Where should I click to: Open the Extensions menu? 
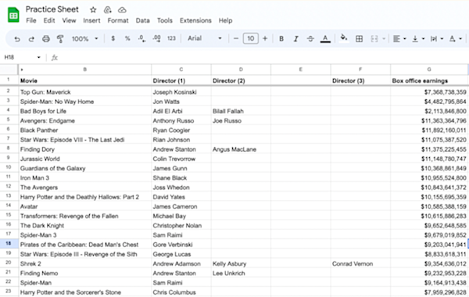pos(195,20)
